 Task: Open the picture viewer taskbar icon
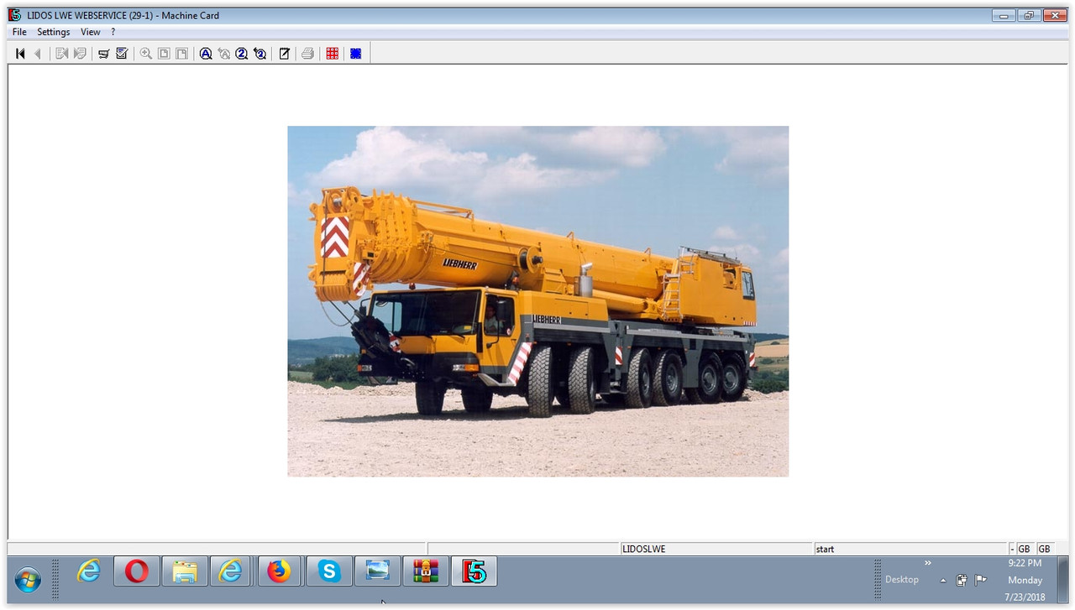(x=377, y=571)
